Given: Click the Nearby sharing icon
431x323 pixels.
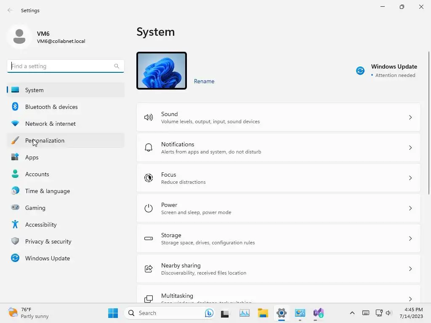Looking at the screenshot, I should pyautogui.click(x=149, y=269).
